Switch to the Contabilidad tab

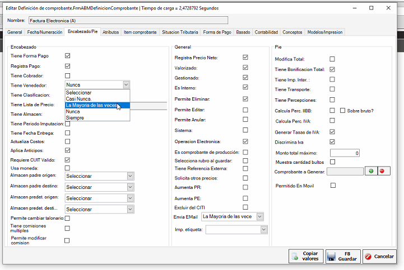pos(266,32)
